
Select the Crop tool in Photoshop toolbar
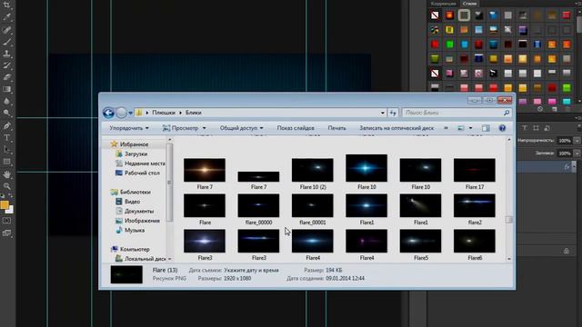tap(6, 5)
